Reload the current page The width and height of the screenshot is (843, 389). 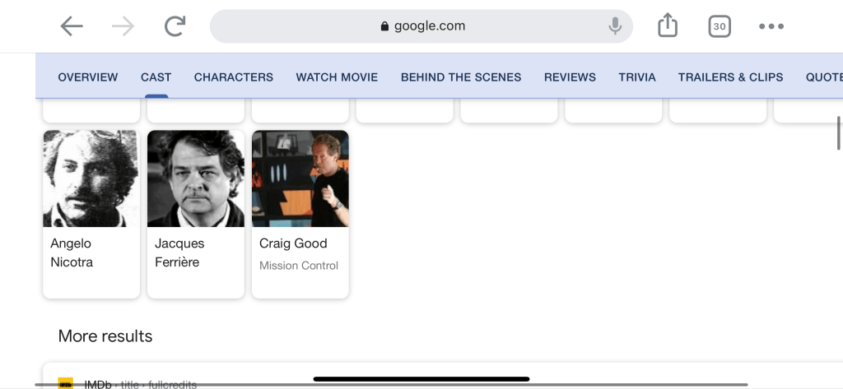(175, 26)
